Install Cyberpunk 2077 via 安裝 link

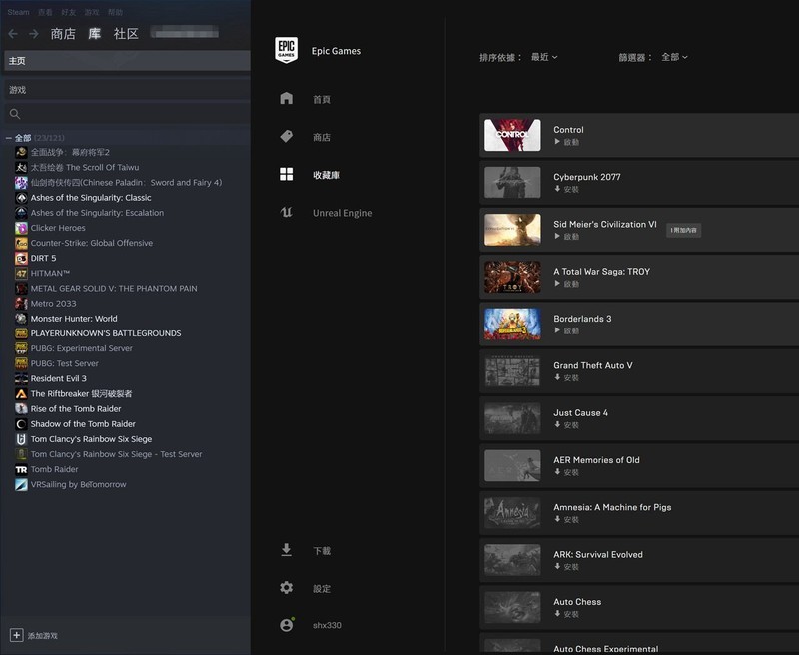[x=566, y=189]
